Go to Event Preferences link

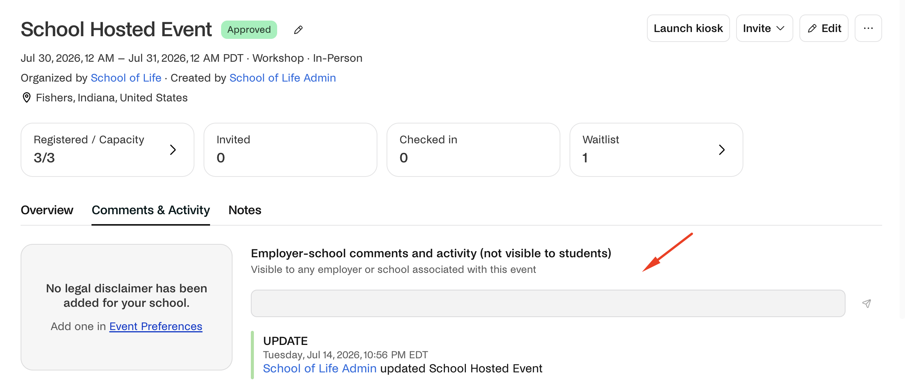click(156, 326)
